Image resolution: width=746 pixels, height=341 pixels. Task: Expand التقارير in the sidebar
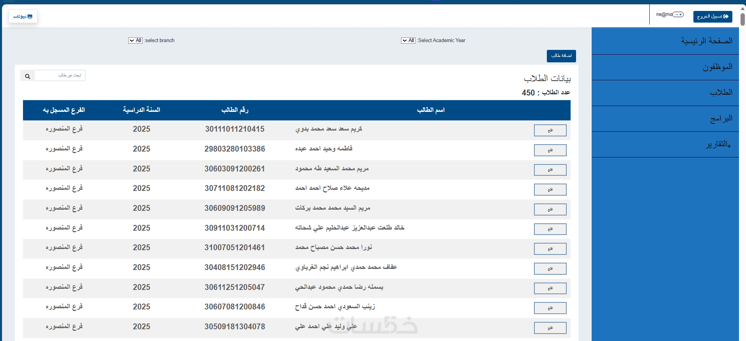[x=665, y=144]
